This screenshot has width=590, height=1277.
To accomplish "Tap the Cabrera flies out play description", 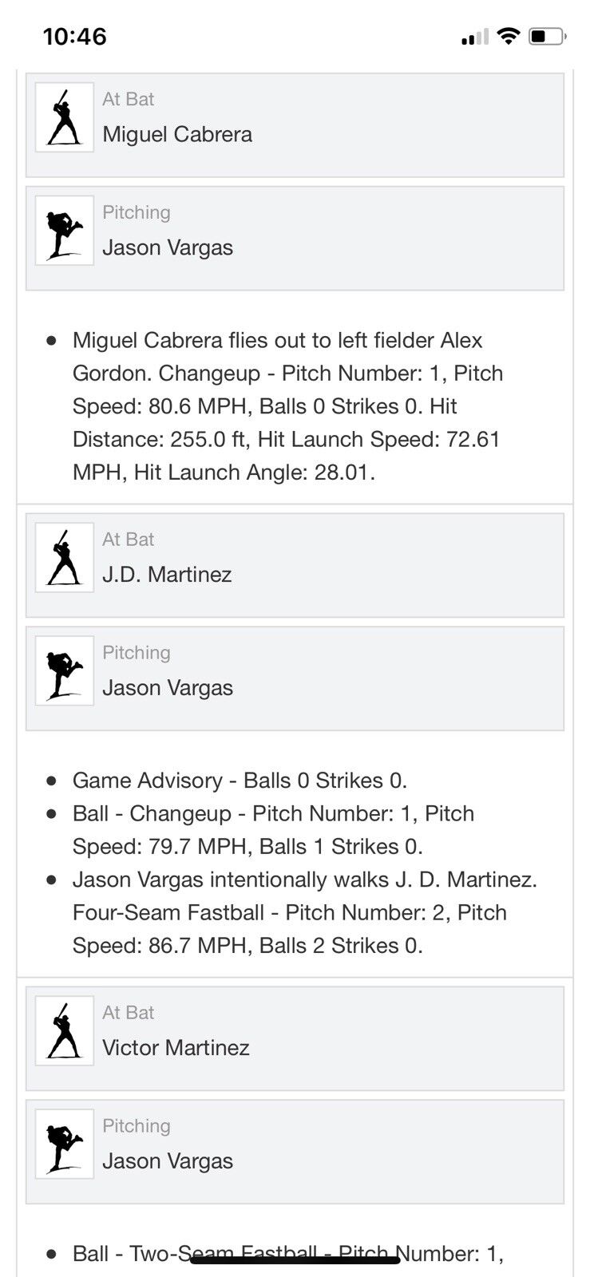I will (287, 406).
